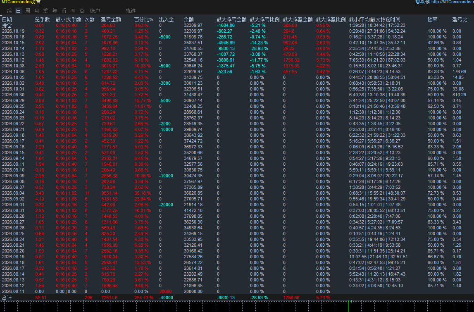Select the 持仓 row label

tap(7, 25)
